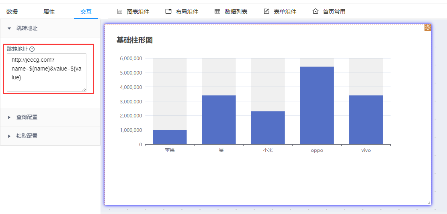Screen dimensions: 447x214
Task: Click the home icon beside 首页常用
Action: pyautogui.click(x=316, y=11)
